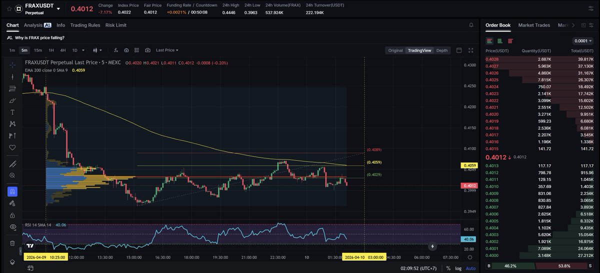Click the 0.4028 ask price row
Screen dimensions: 600x273
coord(540,58)
